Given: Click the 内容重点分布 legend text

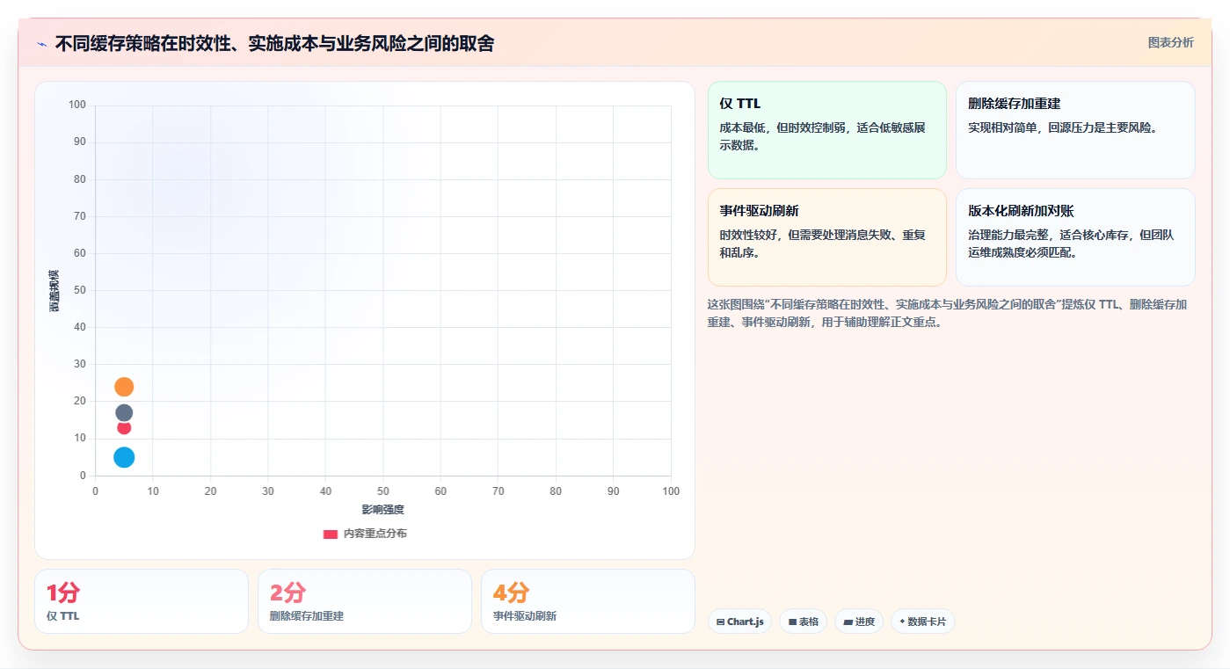Looking at the screenshot, I should coord(375,534).
